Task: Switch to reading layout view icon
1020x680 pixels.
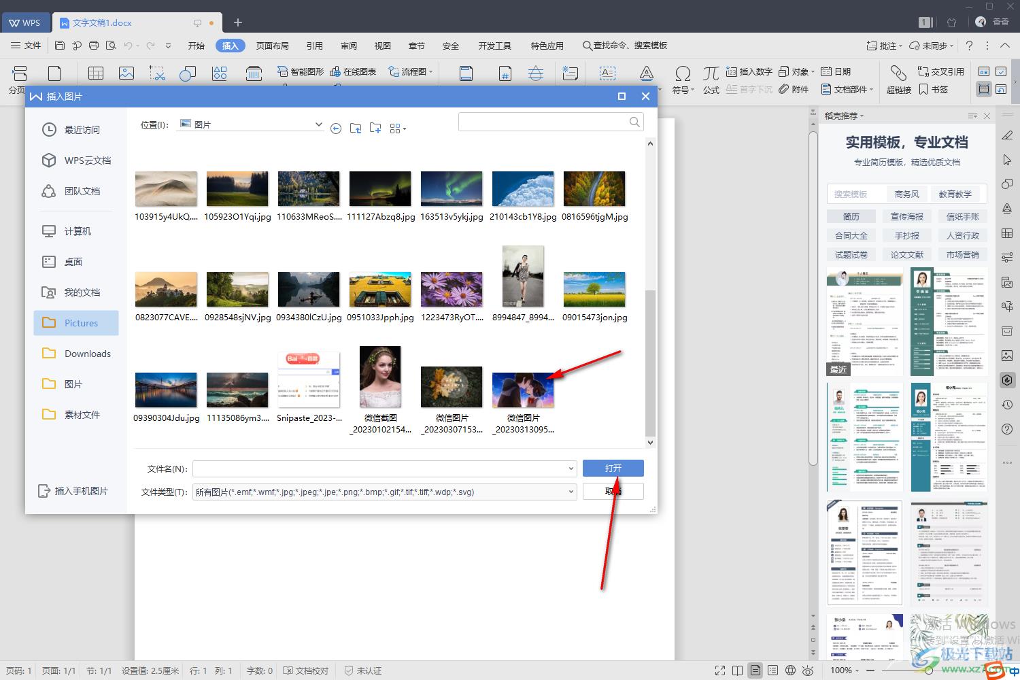Action: (x=738, y=670)
